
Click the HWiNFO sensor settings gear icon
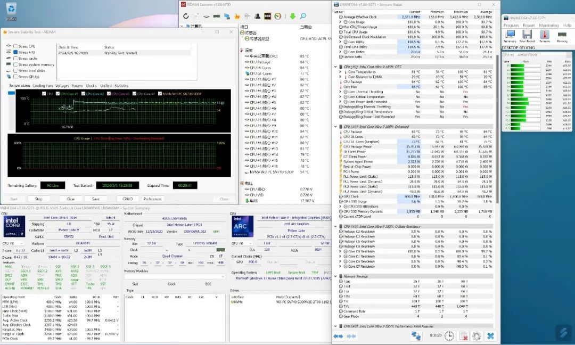(477, 336)
